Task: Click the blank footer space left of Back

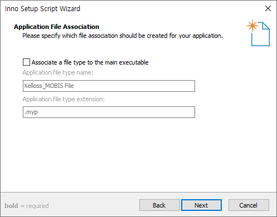Action: [x=94, y=205]
